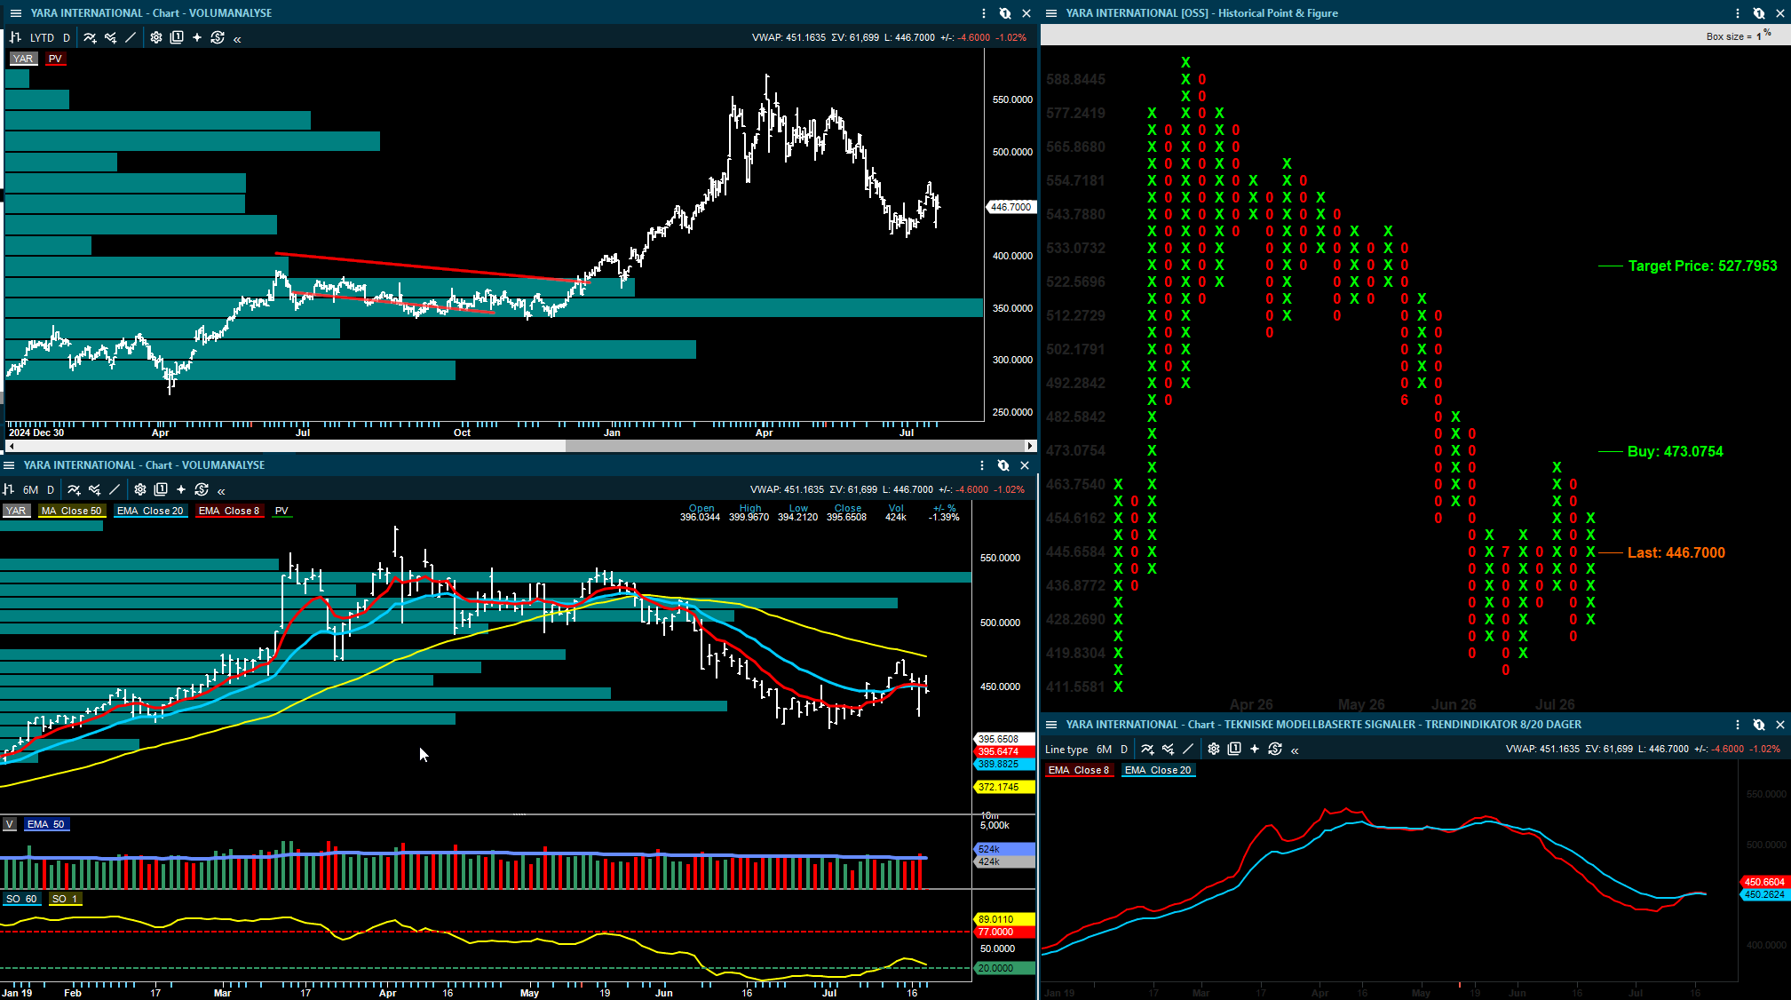The image size is (1791, 1000).
Task: Click top chart horizontal scrollbar thumb
Action: coord(795,446)
